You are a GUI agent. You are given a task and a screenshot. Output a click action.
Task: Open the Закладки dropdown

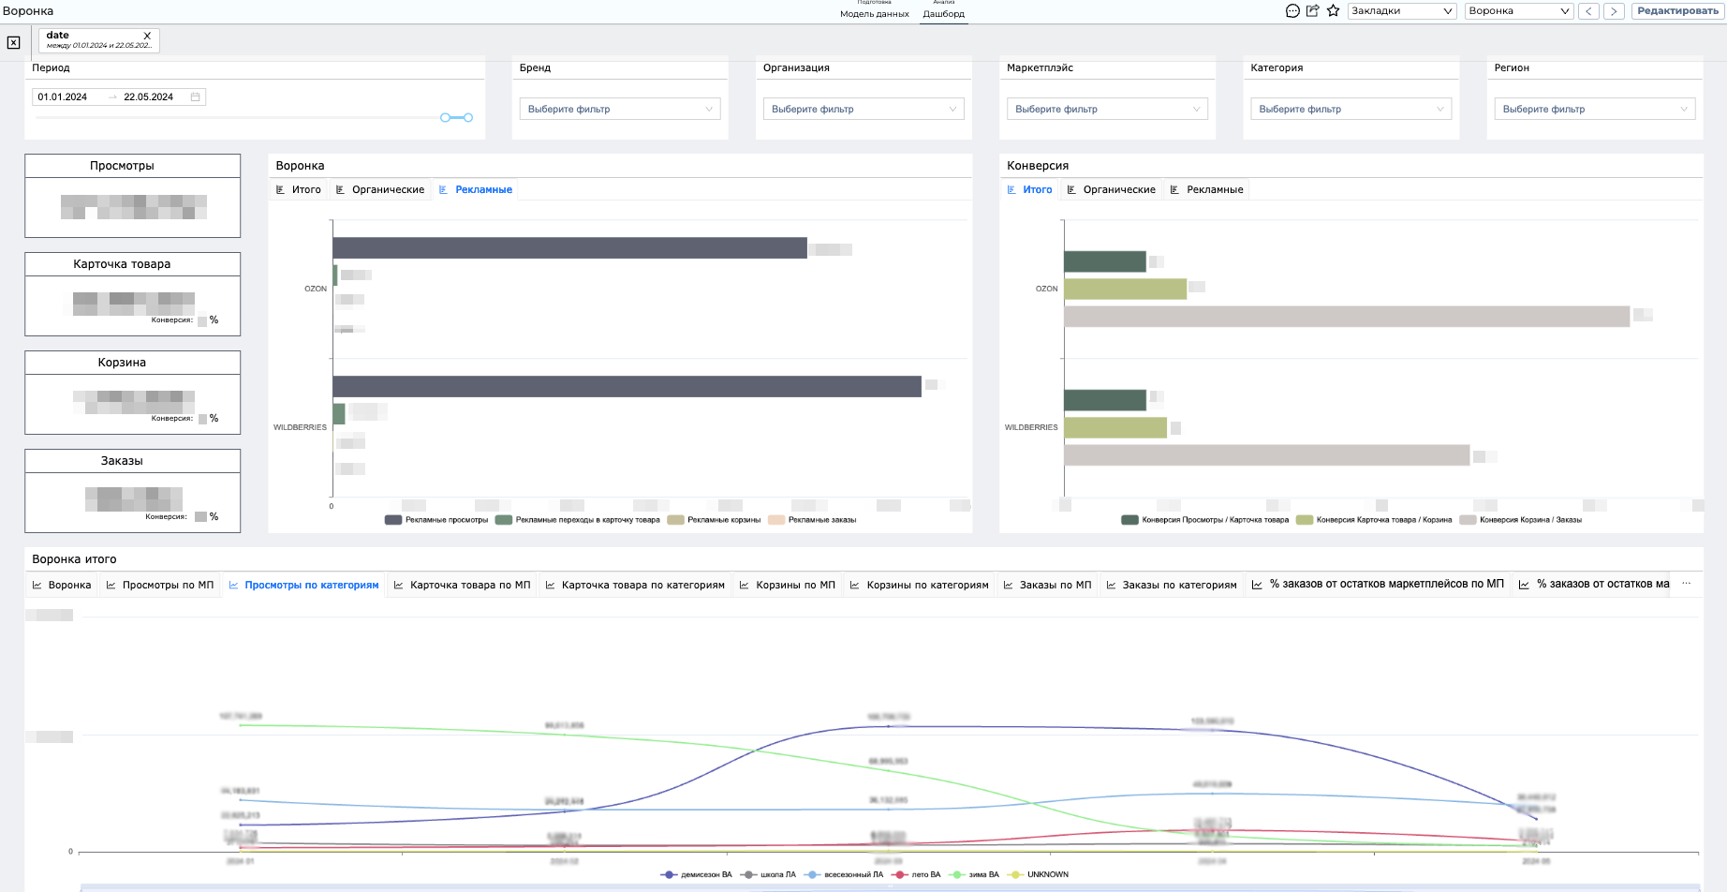(1402, 11)
